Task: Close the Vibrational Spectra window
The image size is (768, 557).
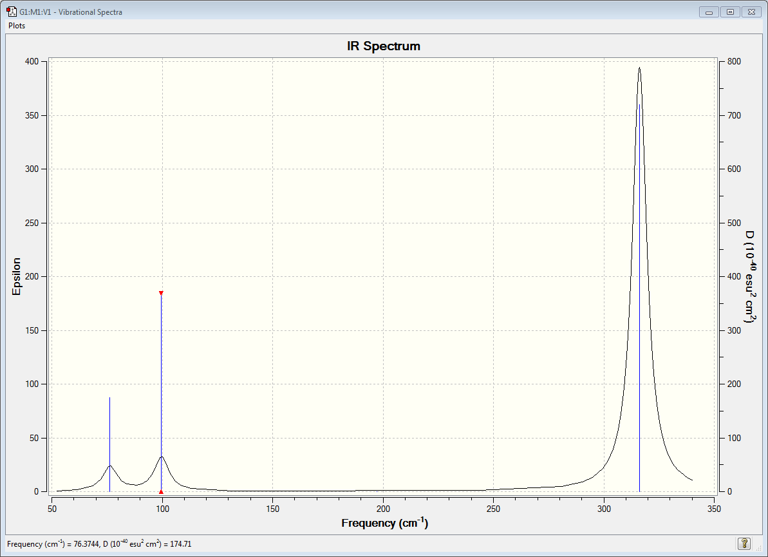Action: pos(751,12)
